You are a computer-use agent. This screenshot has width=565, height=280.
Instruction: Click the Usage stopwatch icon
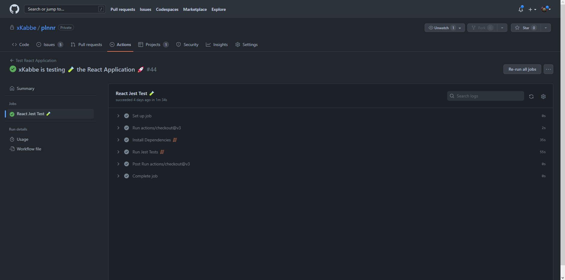click(12, 139)
